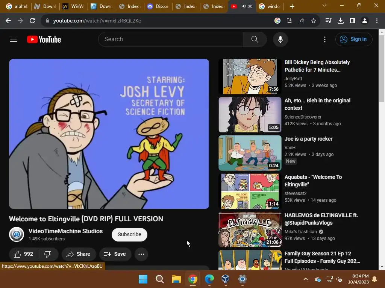This screenshot has width=385, height=288.
Task: Share this video
Action: [x=79, y=254]
